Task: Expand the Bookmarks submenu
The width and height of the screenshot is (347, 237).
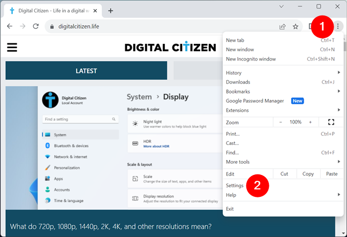Action: click(x=283, y=91)
